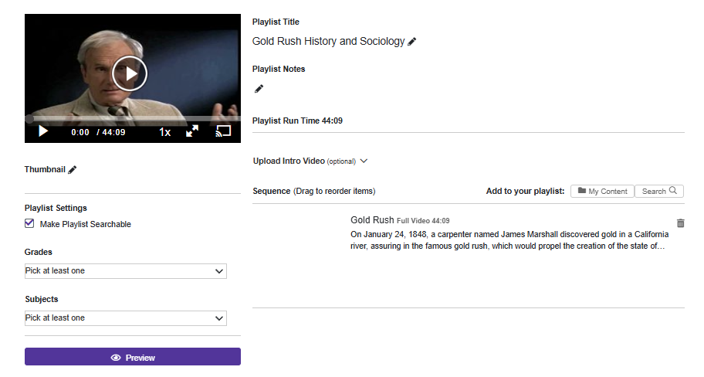704x377 pixels.
Task: Expand the Upload Intro Video section
Action: point(310,161)
